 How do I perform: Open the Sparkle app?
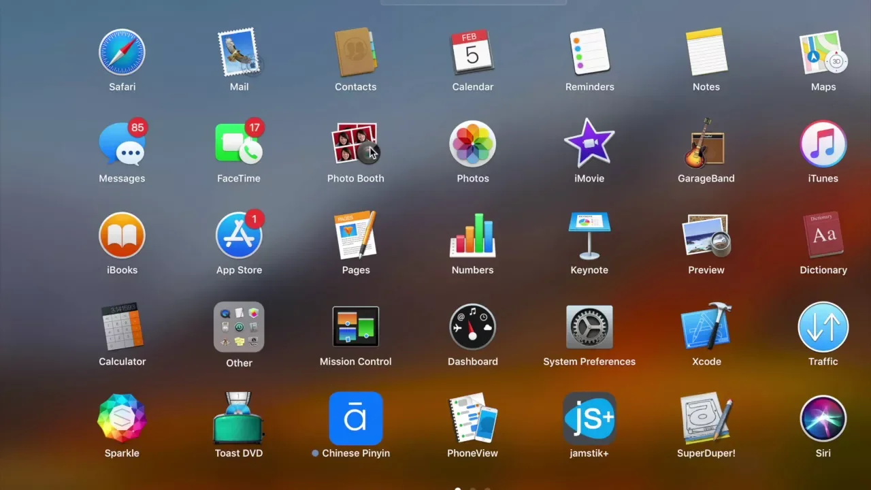(122, 419)
